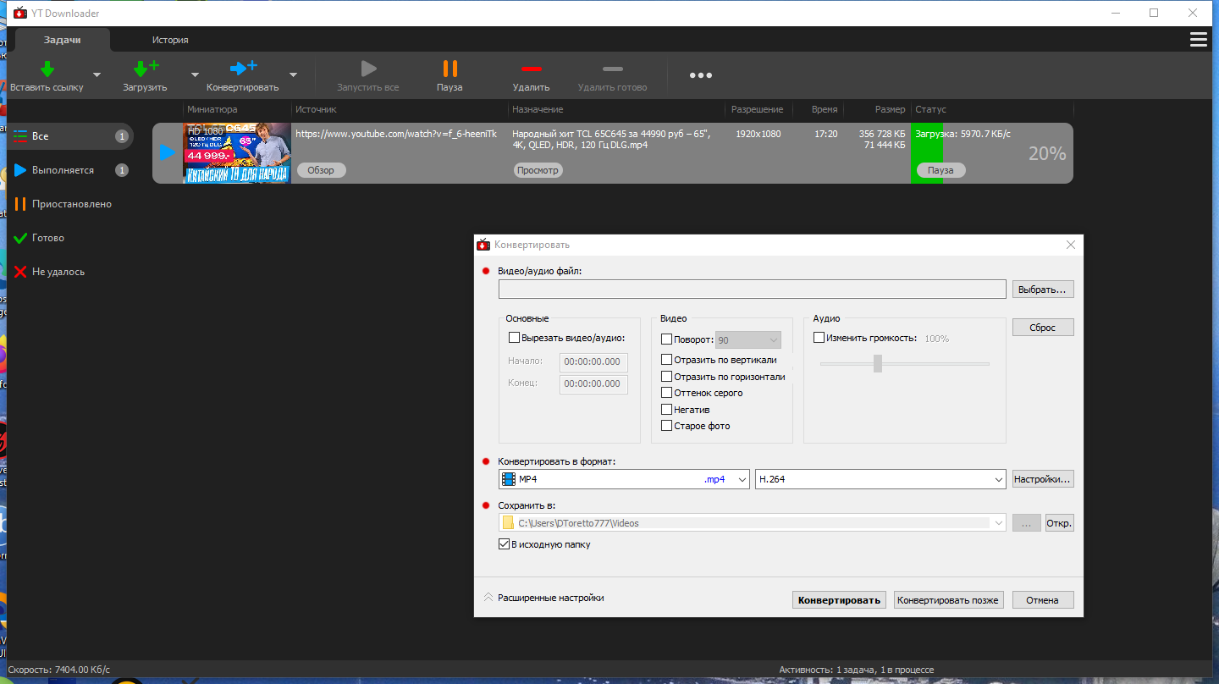
Task: Uncheck the 'В исходную папку' checkbox
Action: 504,544
